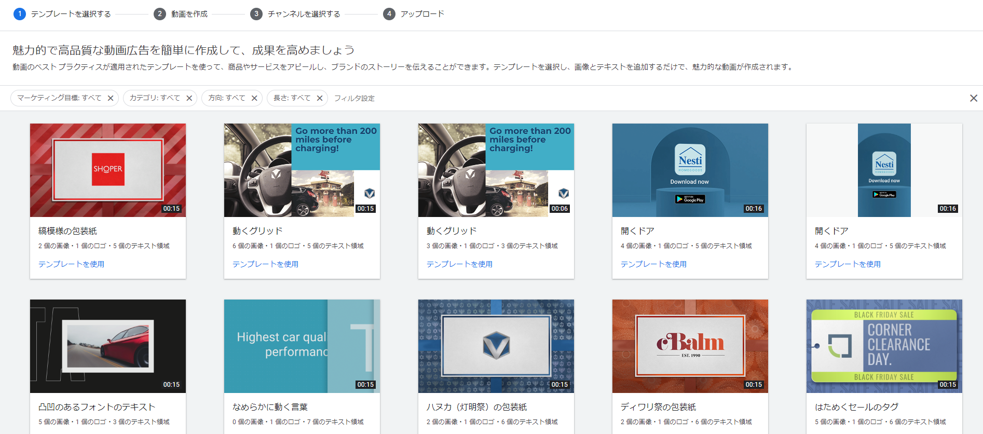Preview the 00:15 動くグリッド thumbnail
Viewport: 983px width, 434px height.
302,170
